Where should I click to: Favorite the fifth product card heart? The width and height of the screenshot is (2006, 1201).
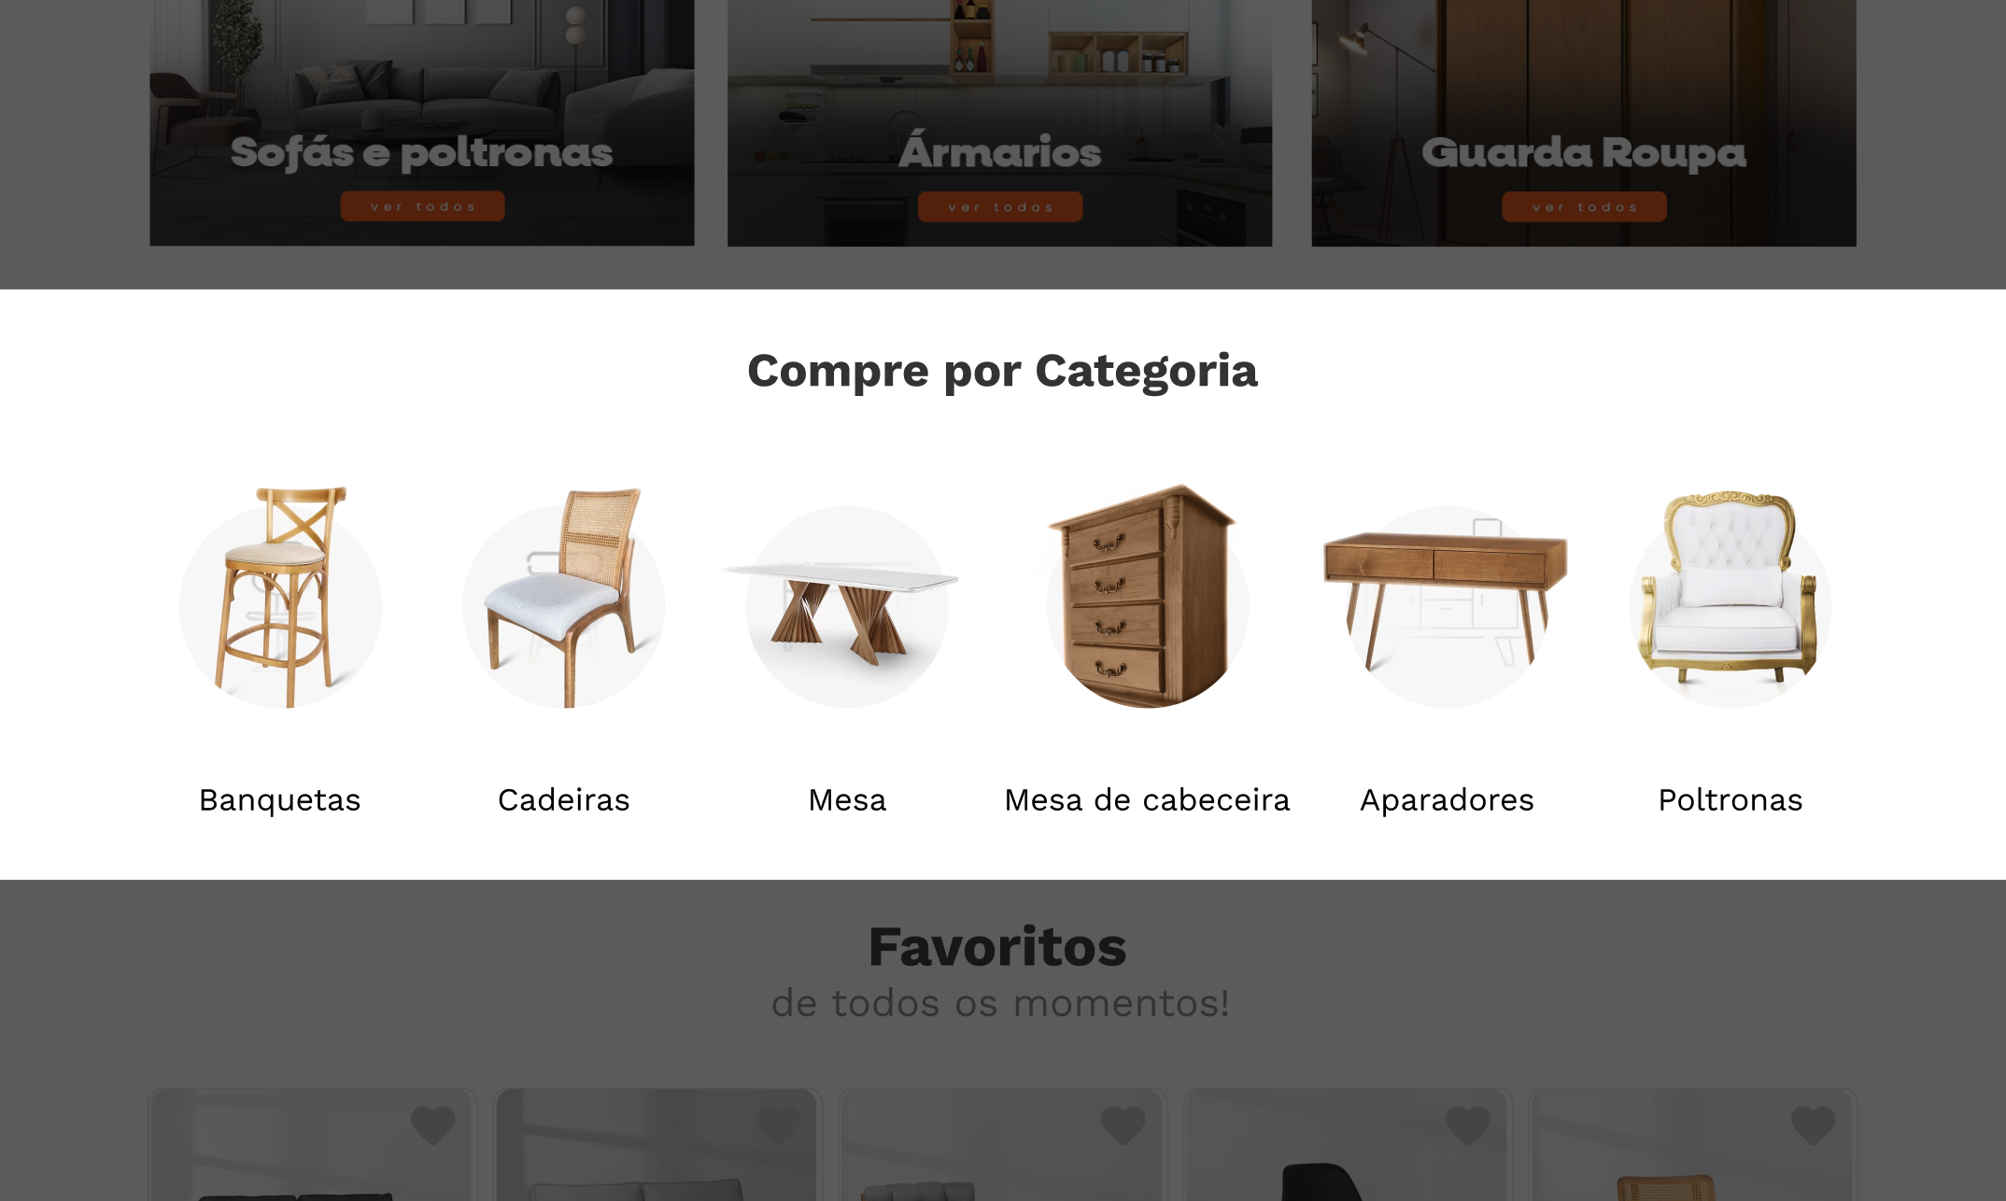(1814, 1124)
